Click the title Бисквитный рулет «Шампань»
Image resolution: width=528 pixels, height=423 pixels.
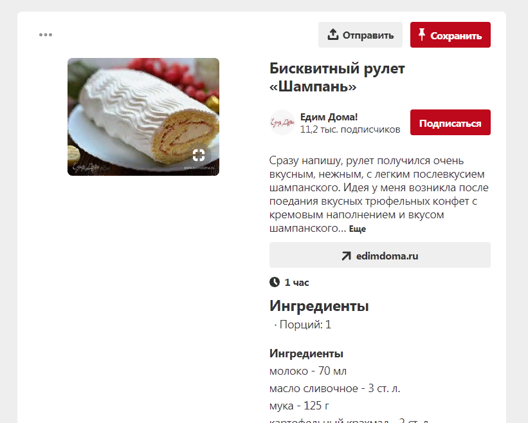click(337, 77)
